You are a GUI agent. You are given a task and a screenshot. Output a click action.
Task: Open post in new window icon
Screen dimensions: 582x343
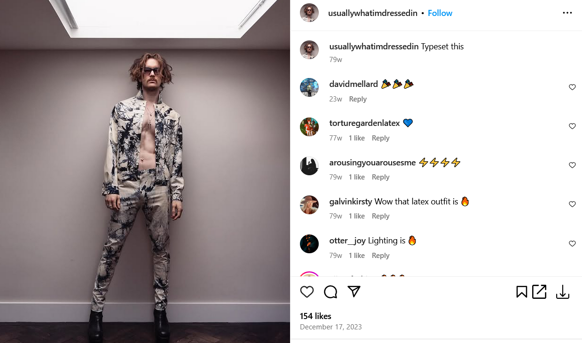[539, 292]
